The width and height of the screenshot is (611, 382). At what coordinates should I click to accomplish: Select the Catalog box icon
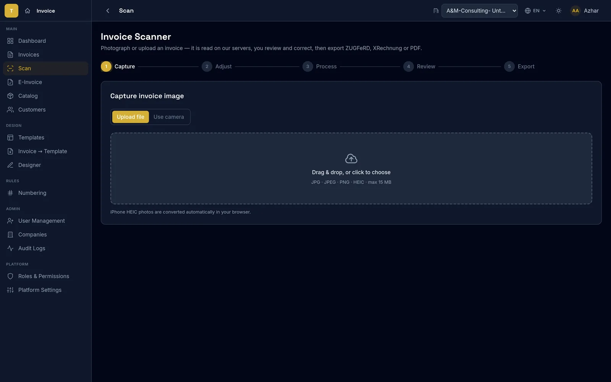[10, 96]
